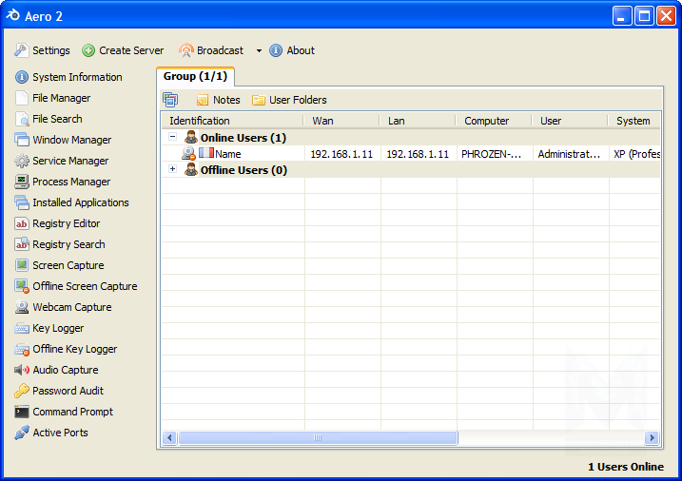Open Registry Editor from the sidebar

point(66,223)
